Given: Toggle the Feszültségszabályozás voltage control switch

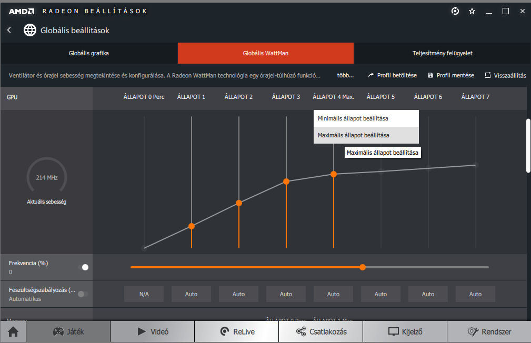Looking at the screenshot, I should coord(83,294).
